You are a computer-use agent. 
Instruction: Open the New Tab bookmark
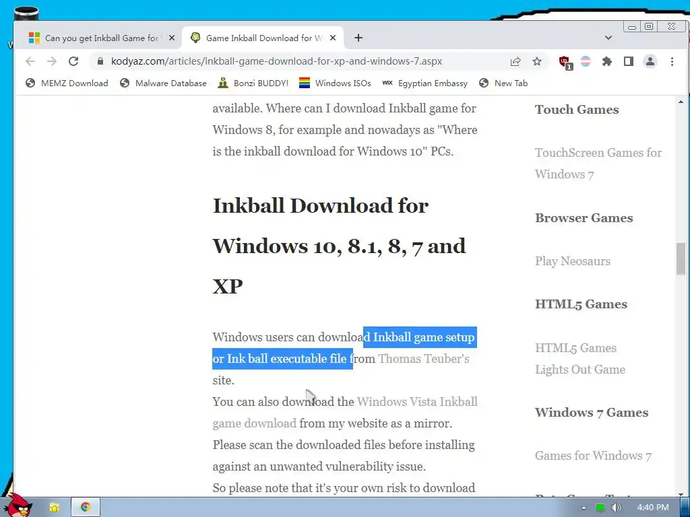tap(503, 83)
